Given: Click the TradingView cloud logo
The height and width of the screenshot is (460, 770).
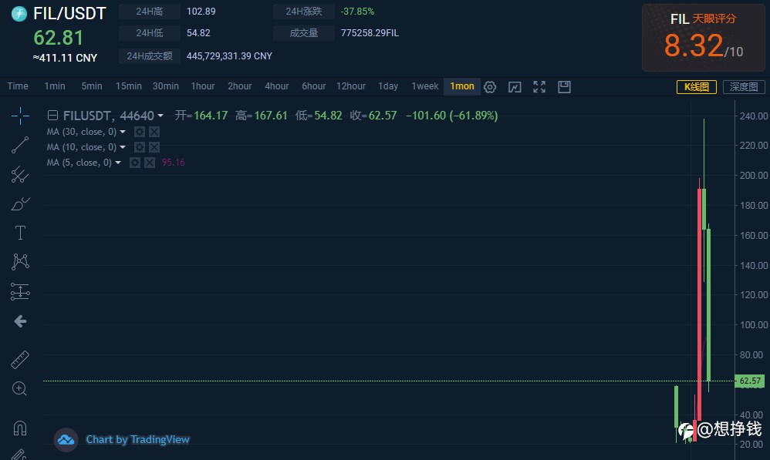Looking at the screenshot, I should [x=66, y=440].
